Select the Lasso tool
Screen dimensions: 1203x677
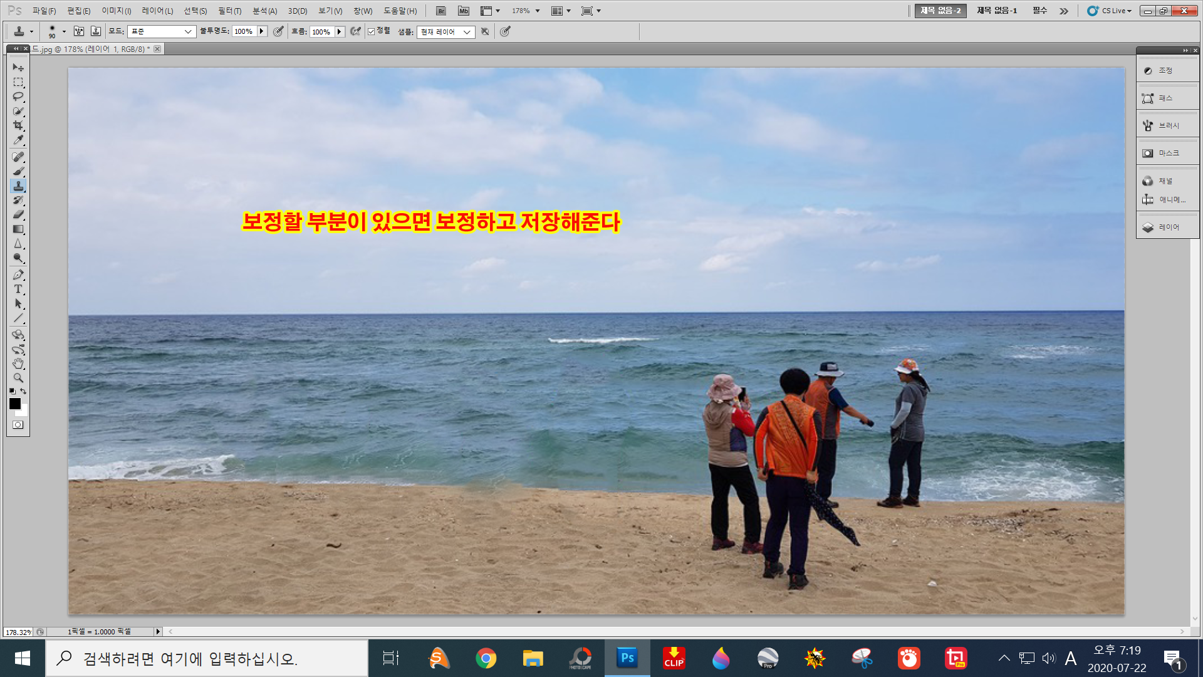point(18,97)
